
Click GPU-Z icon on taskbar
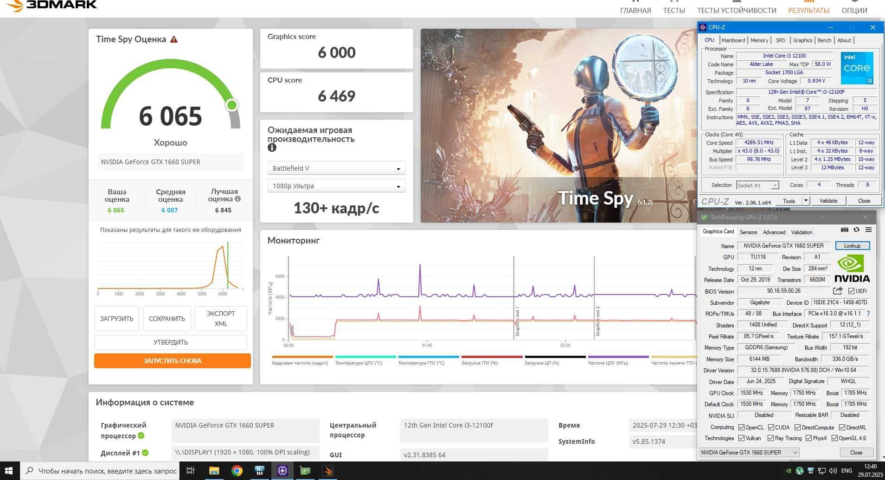(305, 471)
